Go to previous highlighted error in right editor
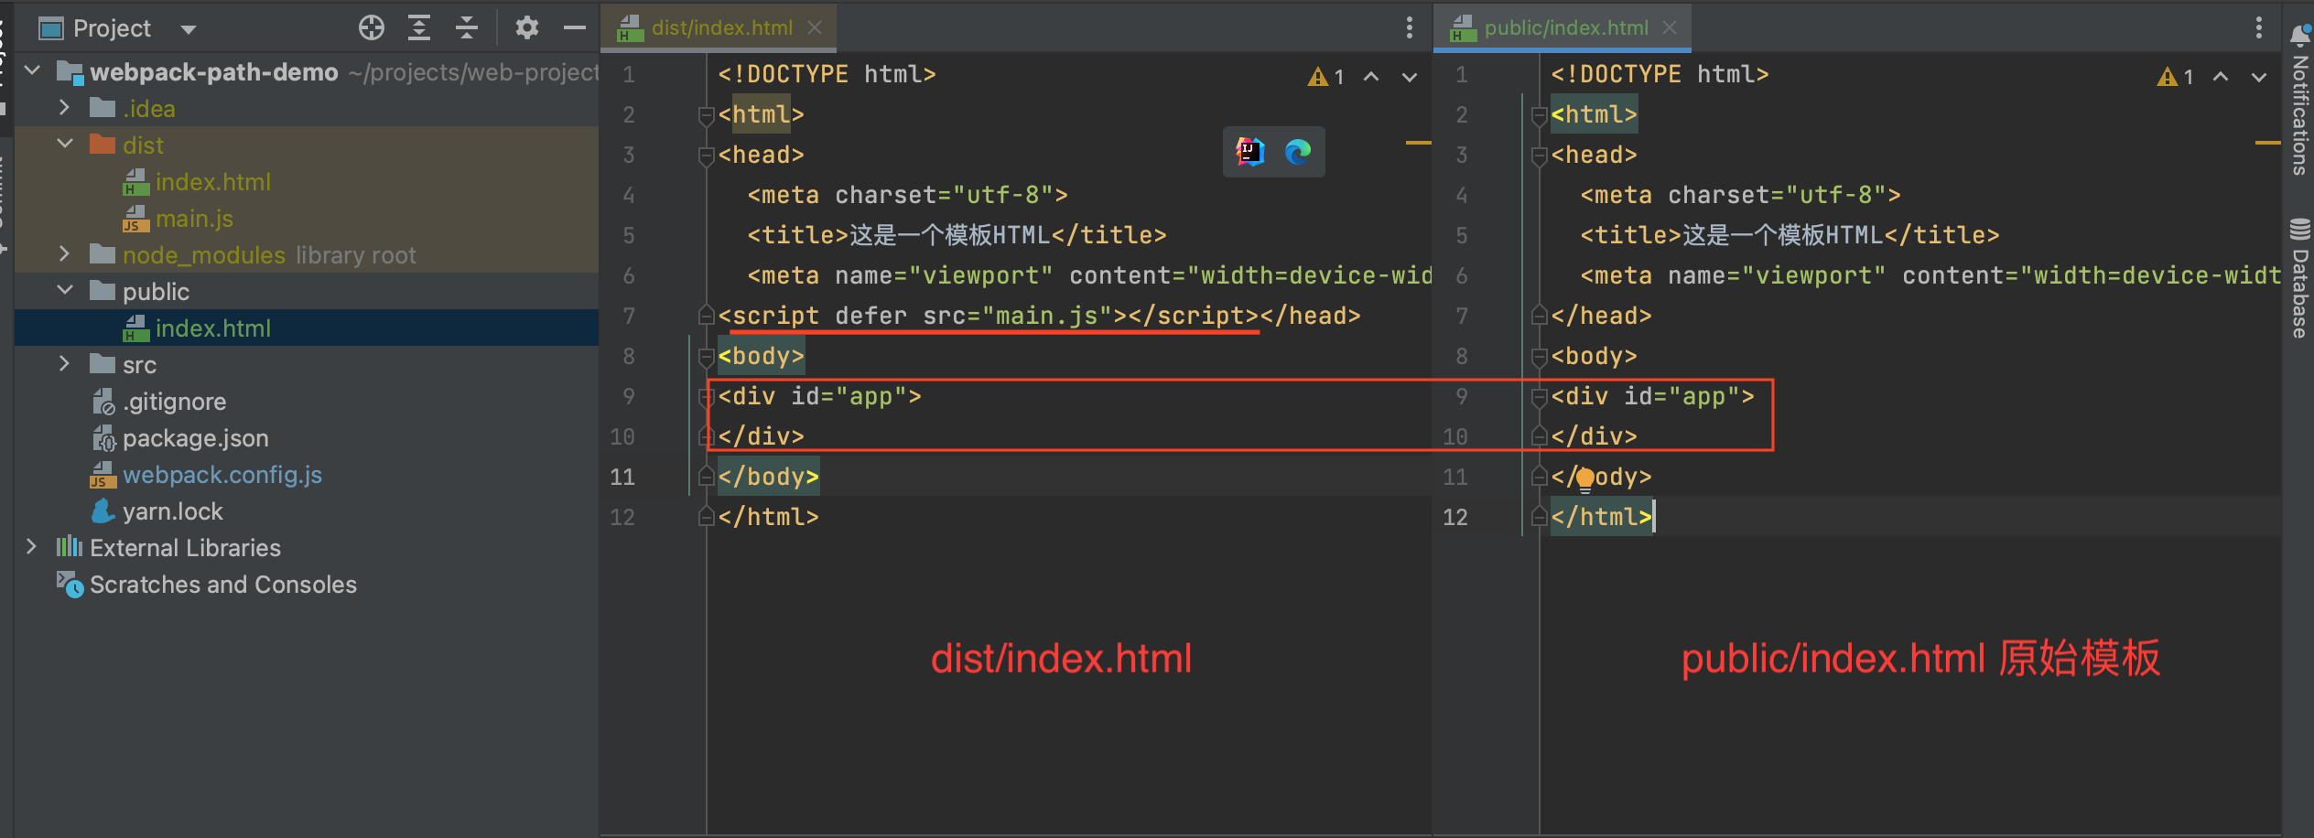 [x=2221, y=77]
